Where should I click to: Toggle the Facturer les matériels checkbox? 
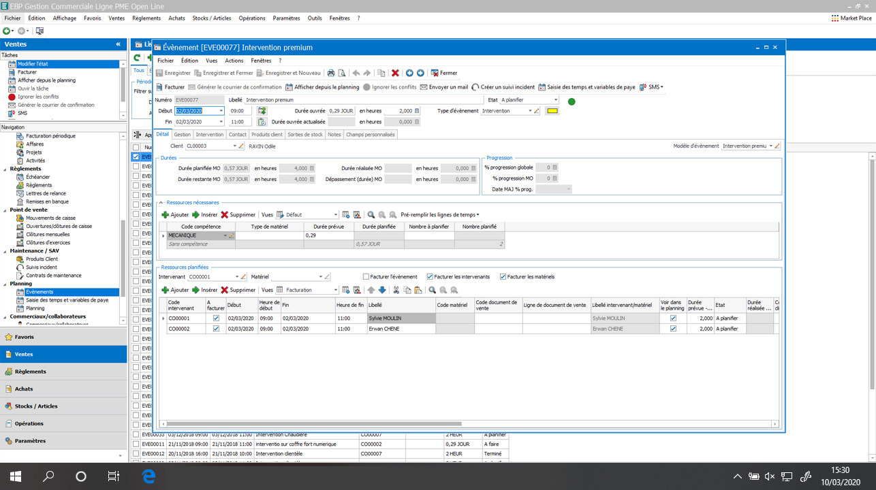tap(503, 277)
